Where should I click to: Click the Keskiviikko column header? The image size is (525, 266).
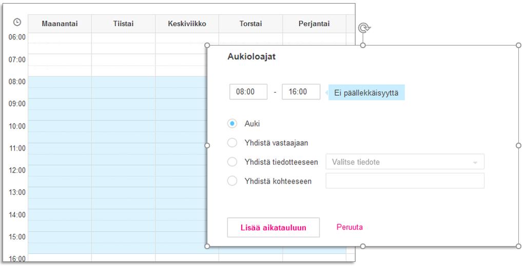(187, 24)
